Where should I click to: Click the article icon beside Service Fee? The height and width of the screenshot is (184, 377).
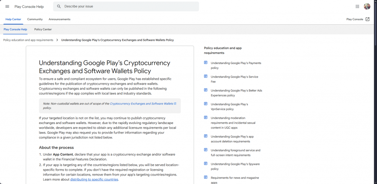(205, 76)
